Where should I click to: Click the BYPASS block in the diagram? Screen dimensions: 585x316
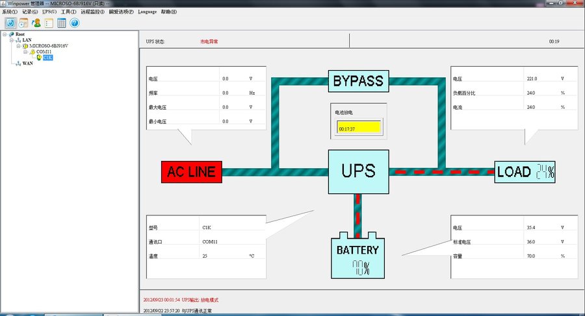(x=359, y=81)
